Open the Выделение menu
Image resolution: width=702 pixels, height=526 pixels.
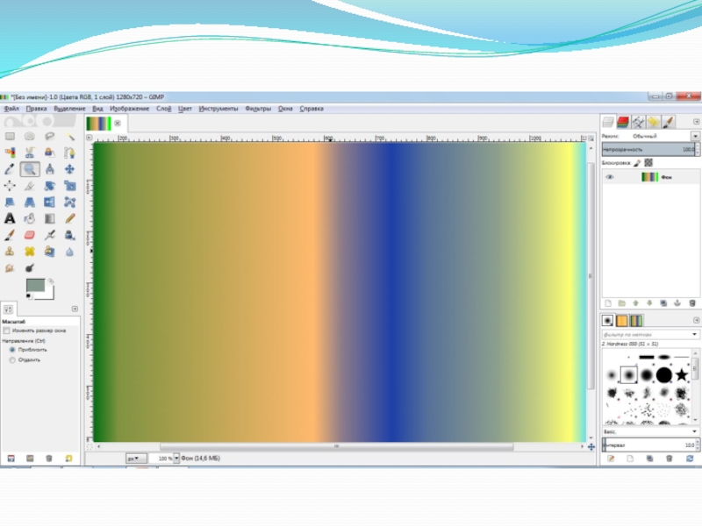pos(69,109)
